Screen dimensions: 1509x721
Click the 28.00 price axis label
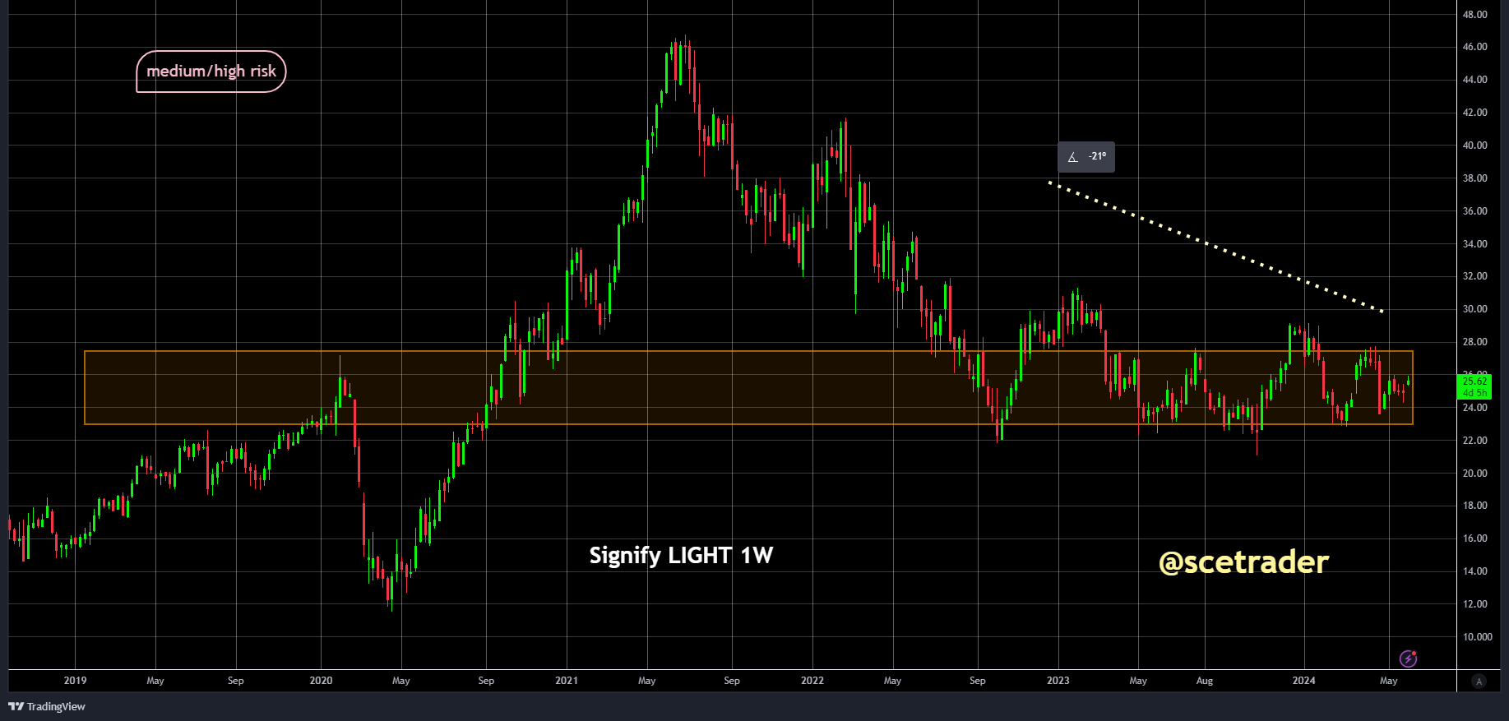click(1474, 342)
